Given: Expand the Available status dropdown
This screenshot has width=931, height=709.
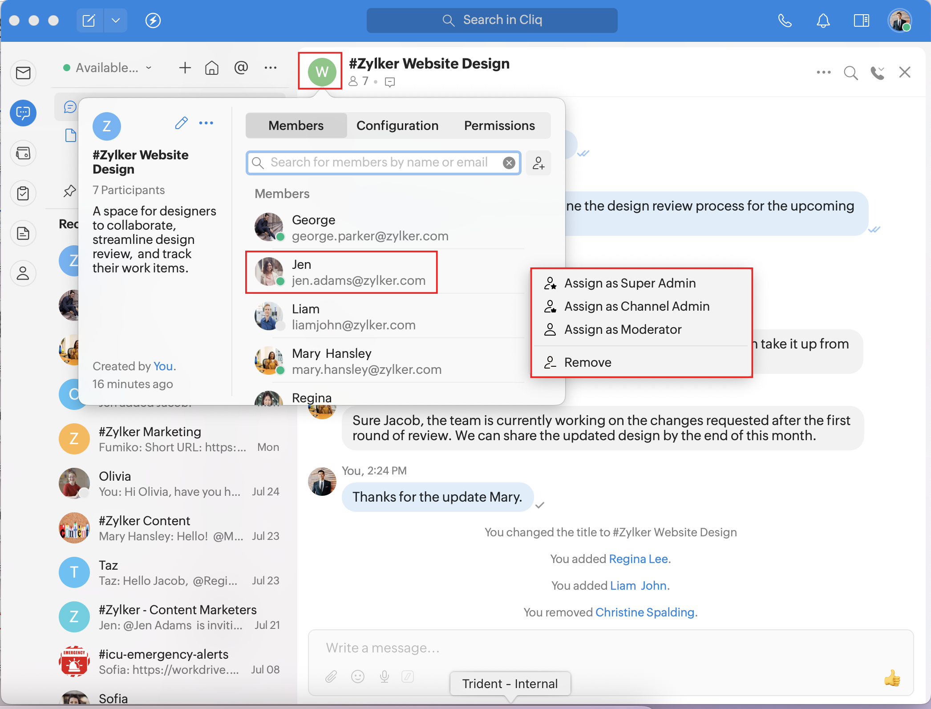Looking at the screenshot, I should [x=108, y=68].
